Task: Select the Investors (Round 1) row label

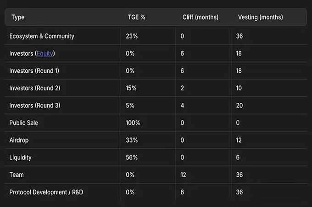Action: pos(34,71)
